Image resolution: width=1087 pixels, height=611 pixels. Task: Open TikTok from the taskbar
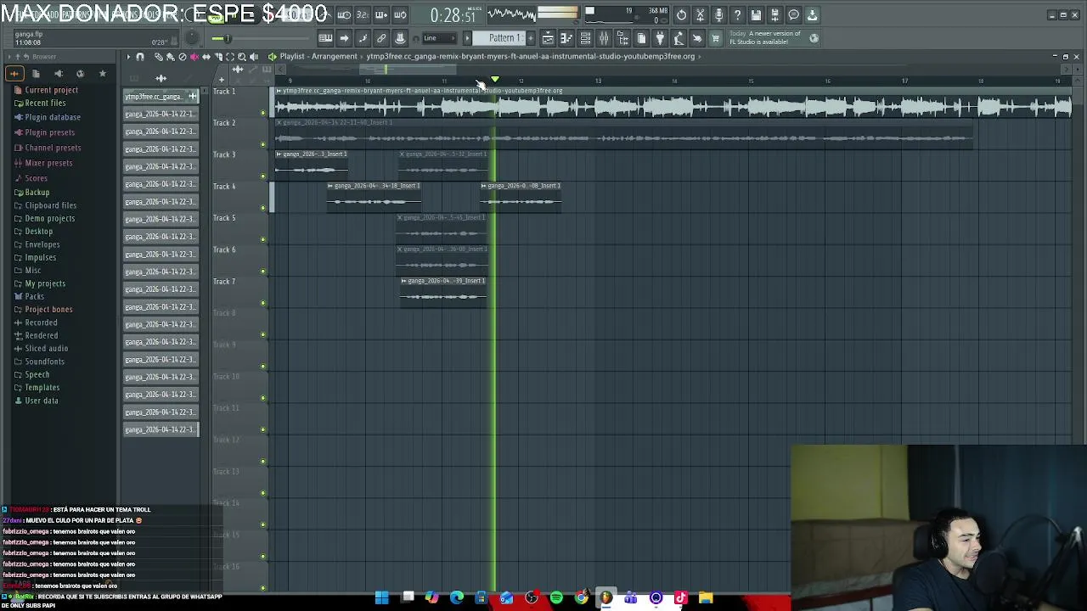[680, 598]
